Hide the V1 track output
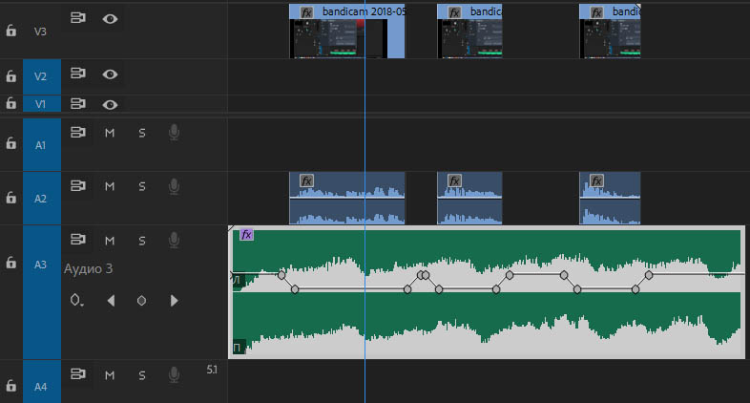This screenshot has height=403, width=750. click(x=110, y=104)
